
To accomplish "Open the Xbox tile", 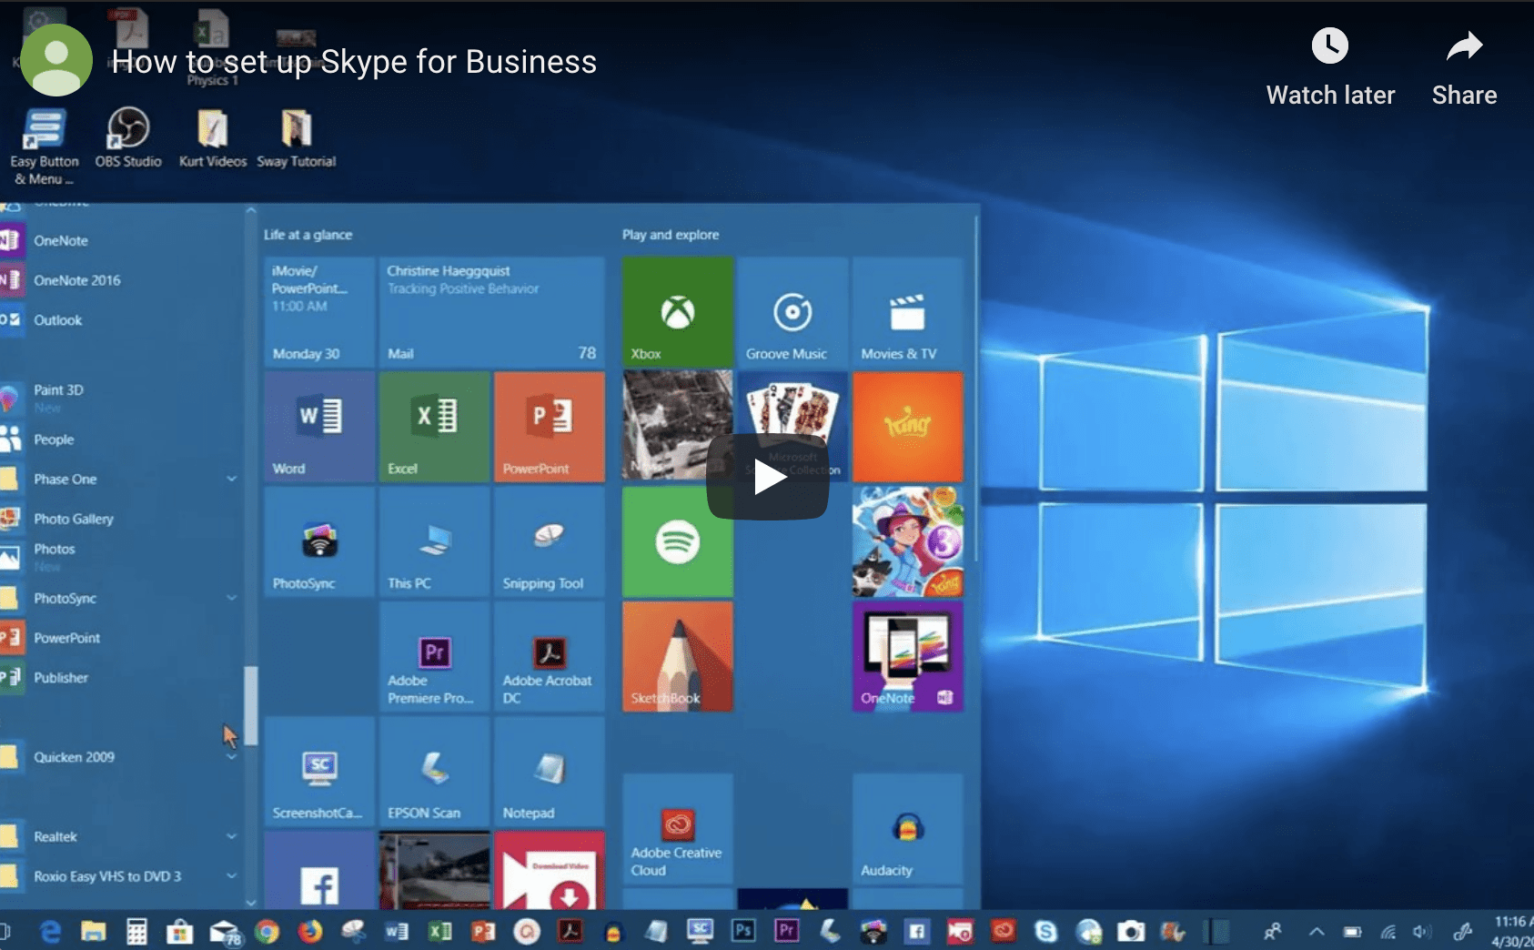I will click(x=678, y=312).
